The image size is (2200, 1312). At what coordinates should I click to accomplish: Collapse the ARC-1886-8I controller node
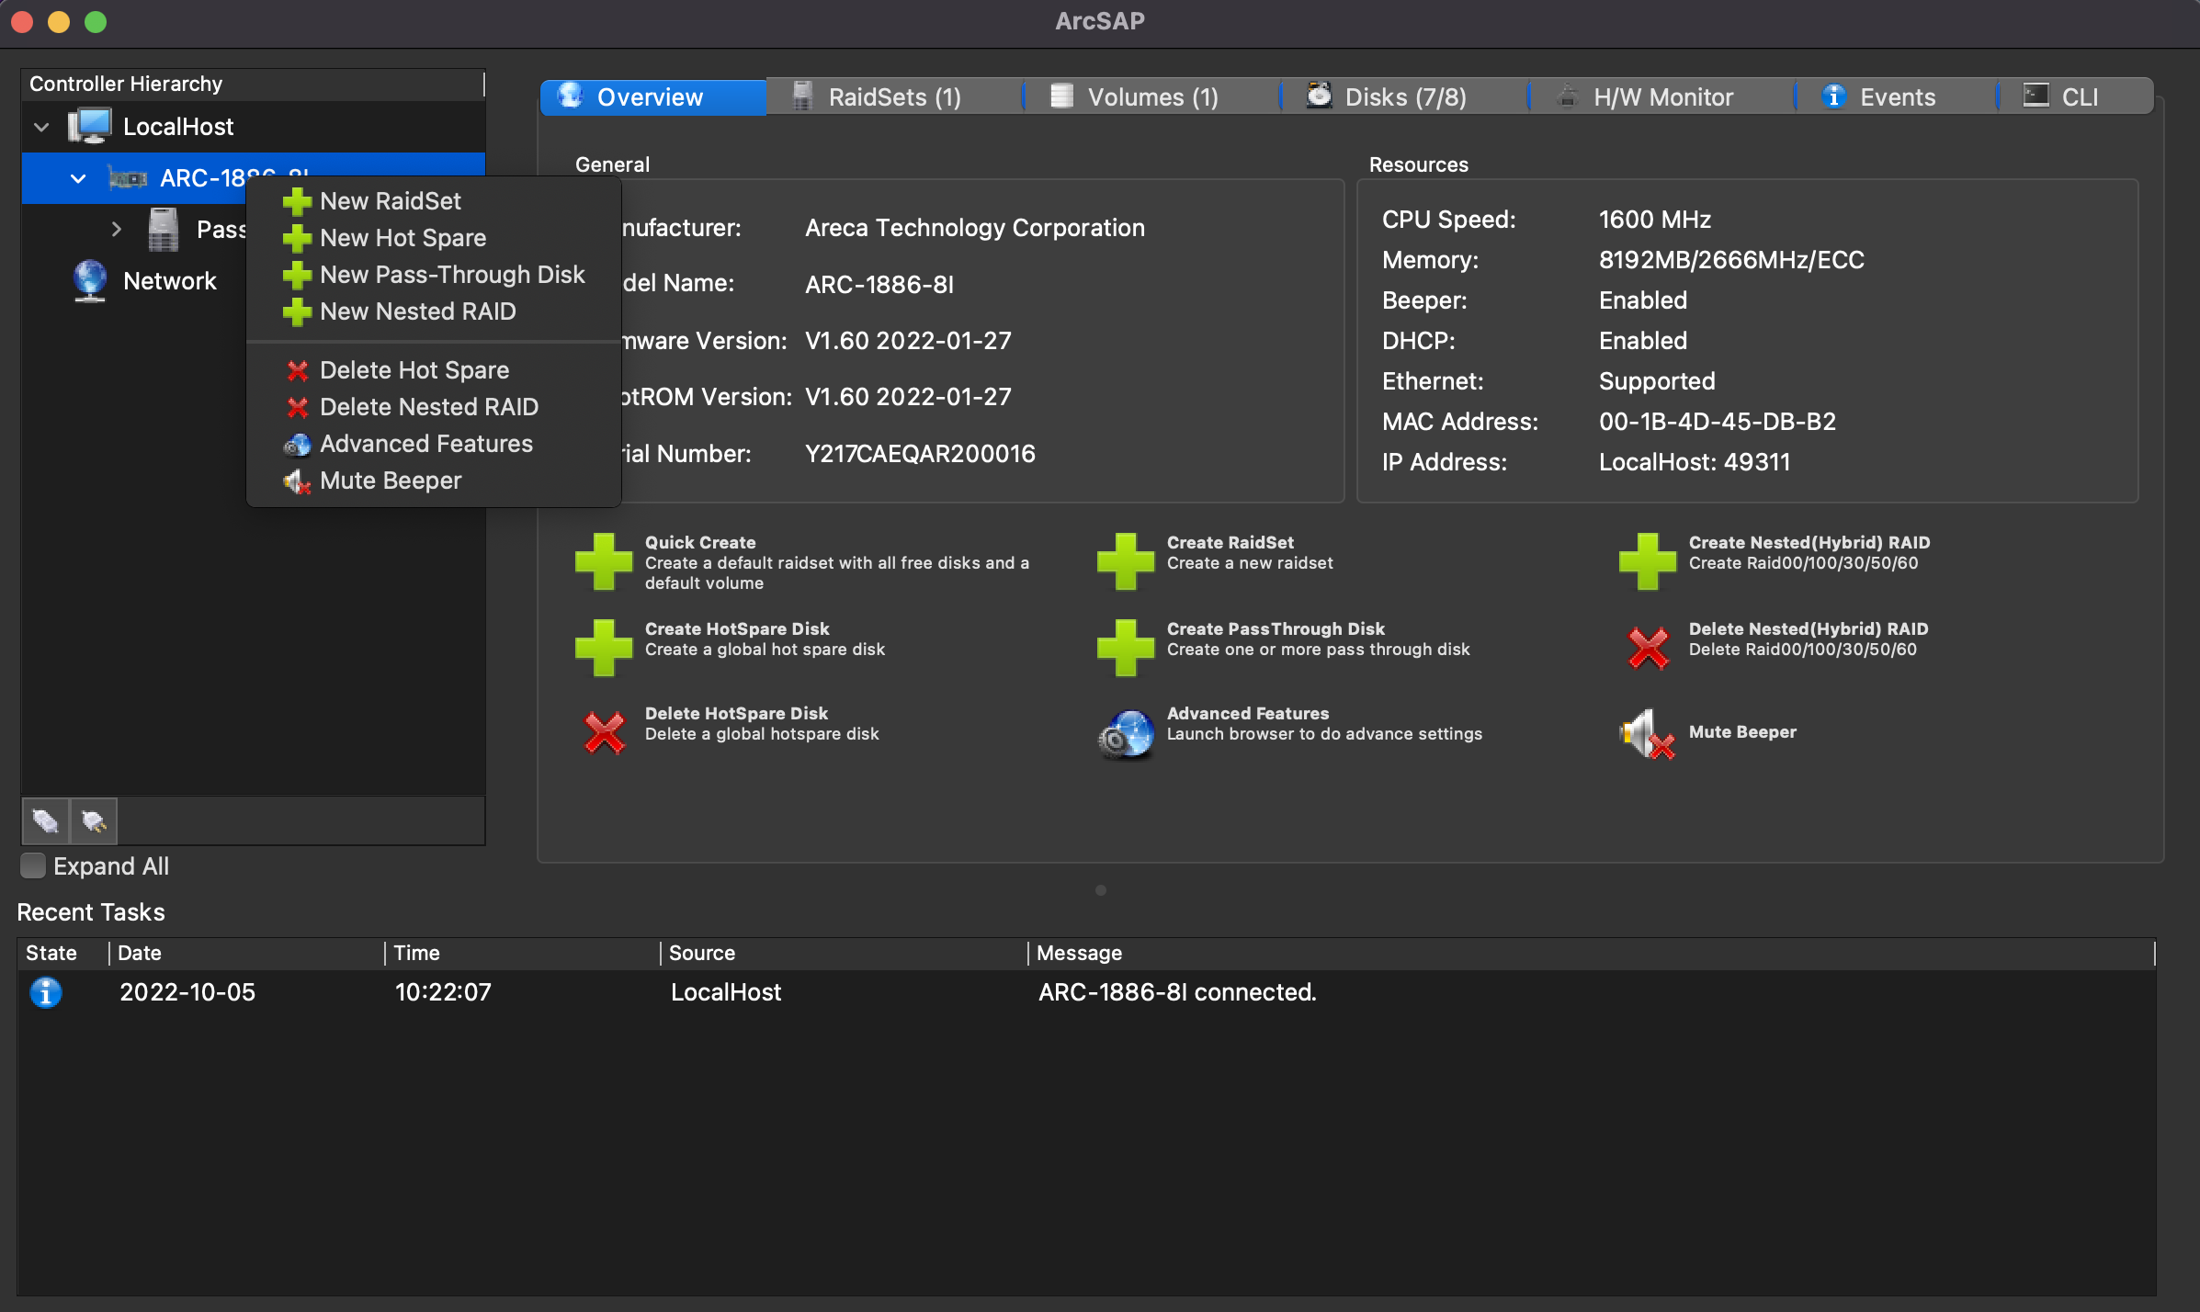tap(78, 178)
